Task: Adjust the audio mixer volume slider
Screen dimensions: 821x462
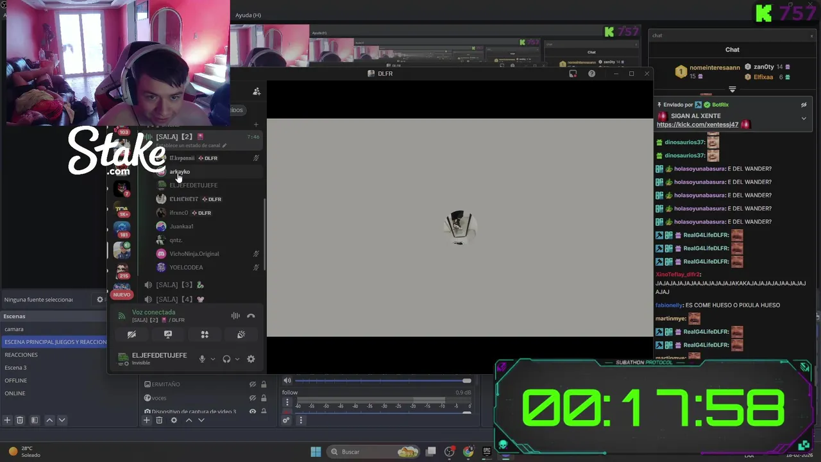Action: tap(384, 381)
